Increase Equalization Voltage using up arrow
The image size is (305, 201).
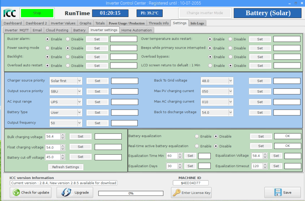tap(266, 154)
